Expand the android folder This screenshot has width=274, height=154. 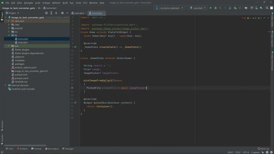coord(9,28)
